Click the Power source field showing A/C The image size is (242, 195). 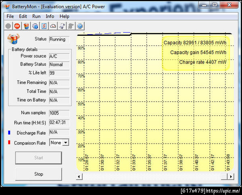pos(59,56)
